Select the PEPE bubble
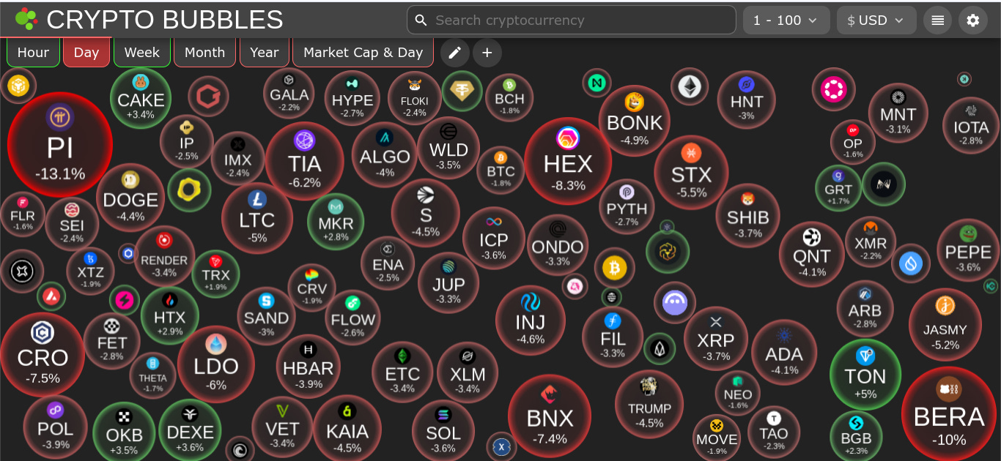This screenshot has width=1001, height=461. tap(968, 252)
